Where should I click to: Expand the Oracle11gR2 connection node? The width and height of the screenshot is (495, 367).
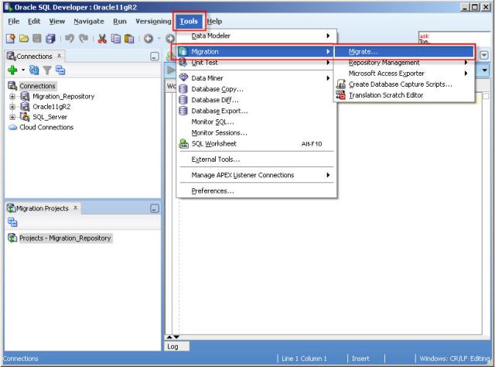point(12,107)
